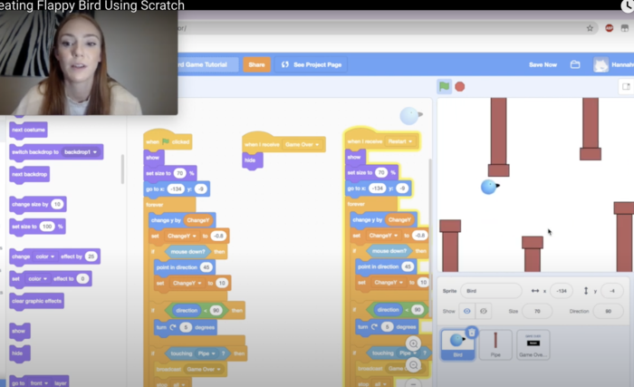
Task: Click the hide block under when I receive Game Over
Action: tap(252, 160)
